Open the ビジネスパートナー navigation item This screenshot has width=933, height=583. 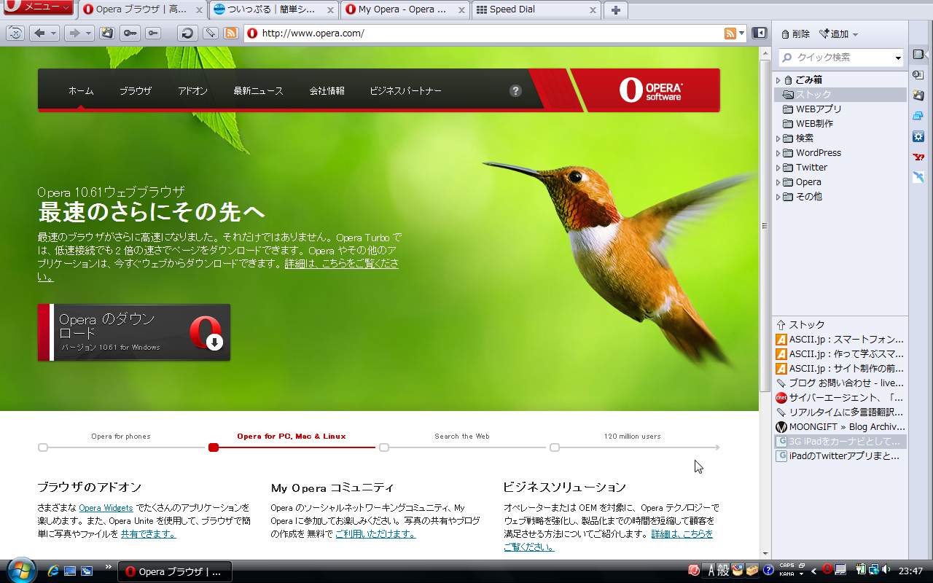405,91
